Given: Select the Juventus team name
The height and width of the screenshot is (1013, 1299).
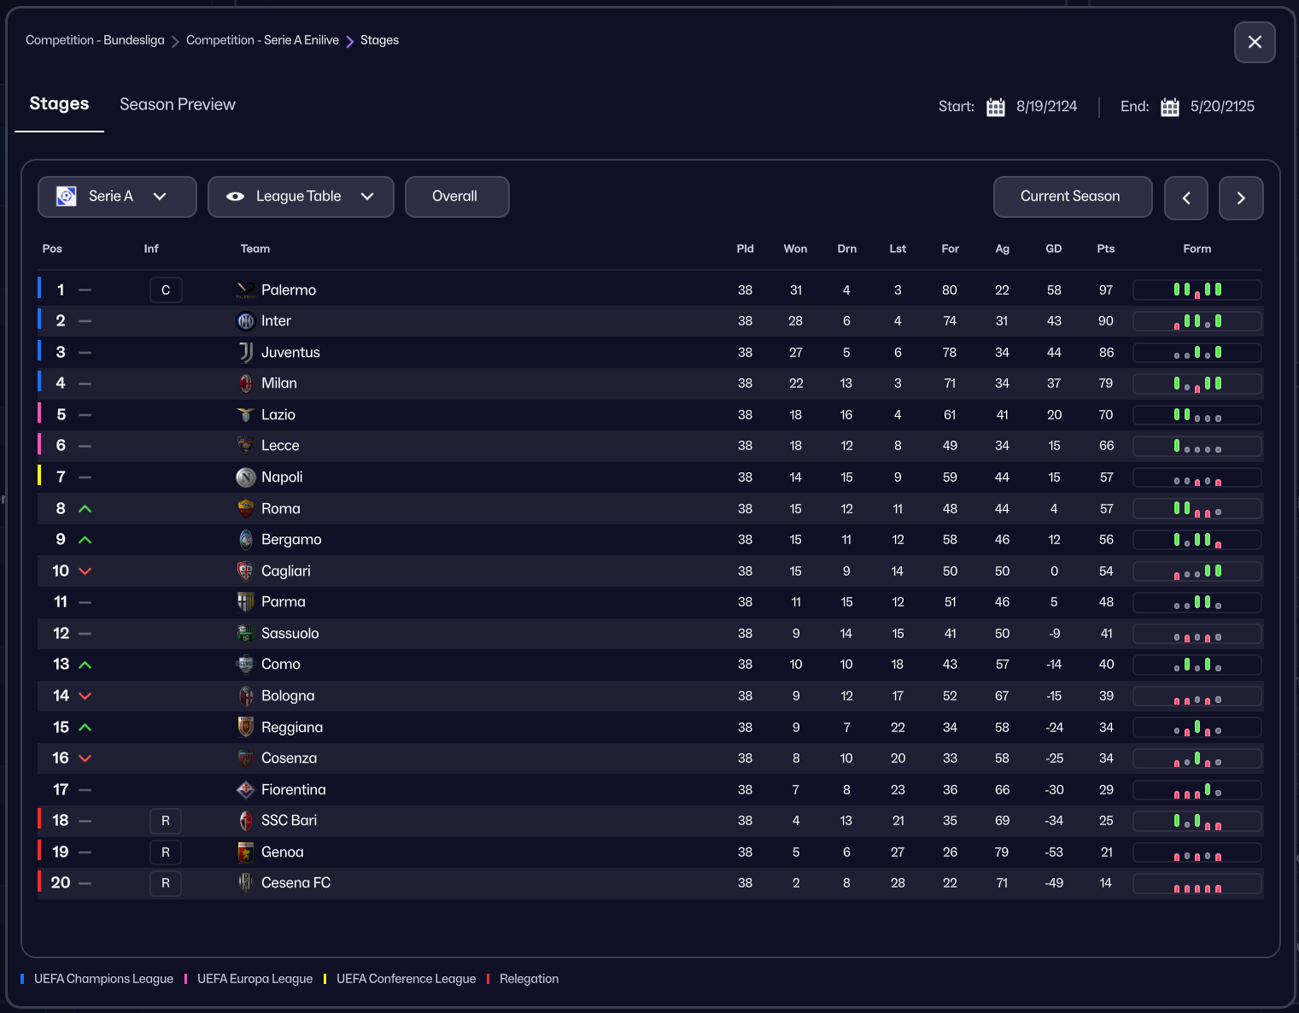Looking at the screenshot, I should coord(290,353).
